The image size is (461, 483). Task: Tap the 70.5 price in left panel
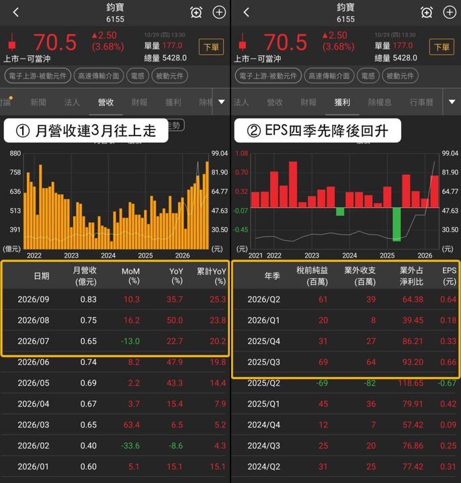click(x=55, y=42)
